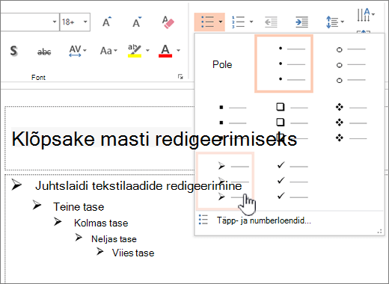Viewport: 389px width, 284px height.
Task: Click the Kolmas tase line
Action: [101, 223]
